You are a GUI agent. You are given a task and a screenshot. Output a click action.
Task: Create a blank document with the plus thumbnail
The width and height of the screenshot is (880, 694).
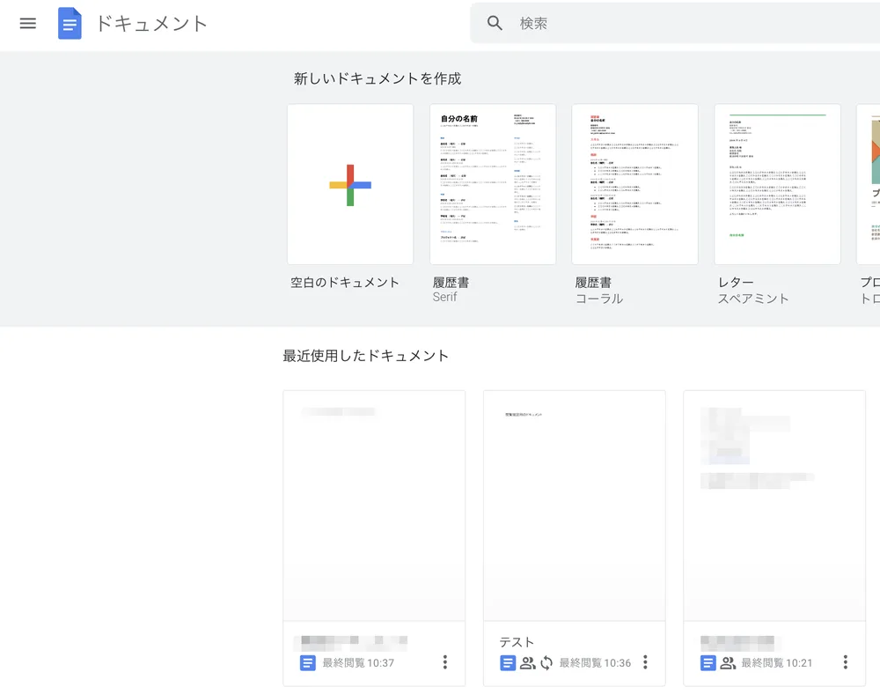[350, 184]
